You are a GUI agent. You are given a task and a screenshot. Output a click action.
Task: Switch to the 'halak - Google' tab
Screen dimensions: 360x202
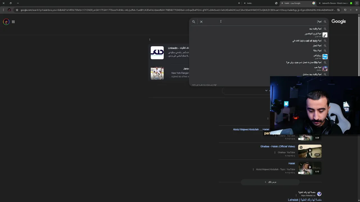[298, 3]
